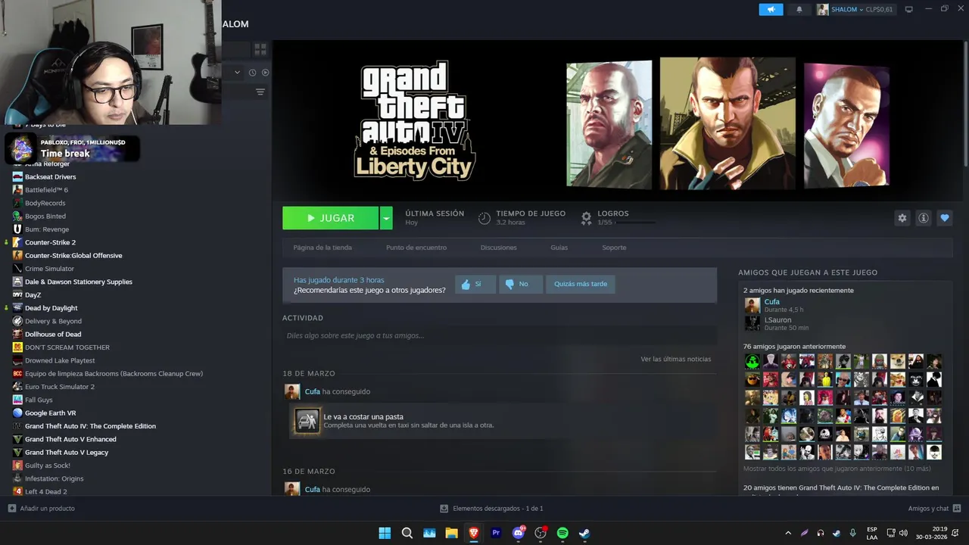Image resolution: width=969 pixels, height=545 pixels.
Task: Open Dead by Daylight library entry
Action: click(x=51, y=308)
